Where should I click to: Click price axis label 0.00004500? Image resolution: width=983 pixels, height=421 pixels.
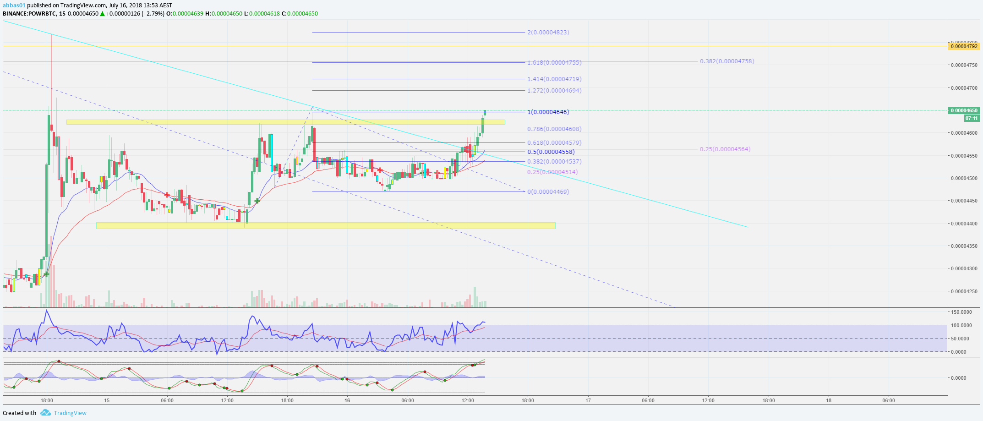point(964,178)
